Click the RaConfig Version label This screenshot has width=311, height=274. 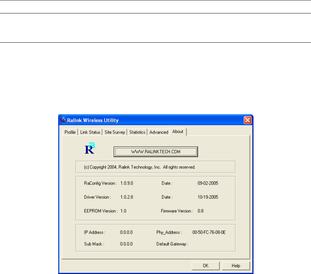pos(100,183)
